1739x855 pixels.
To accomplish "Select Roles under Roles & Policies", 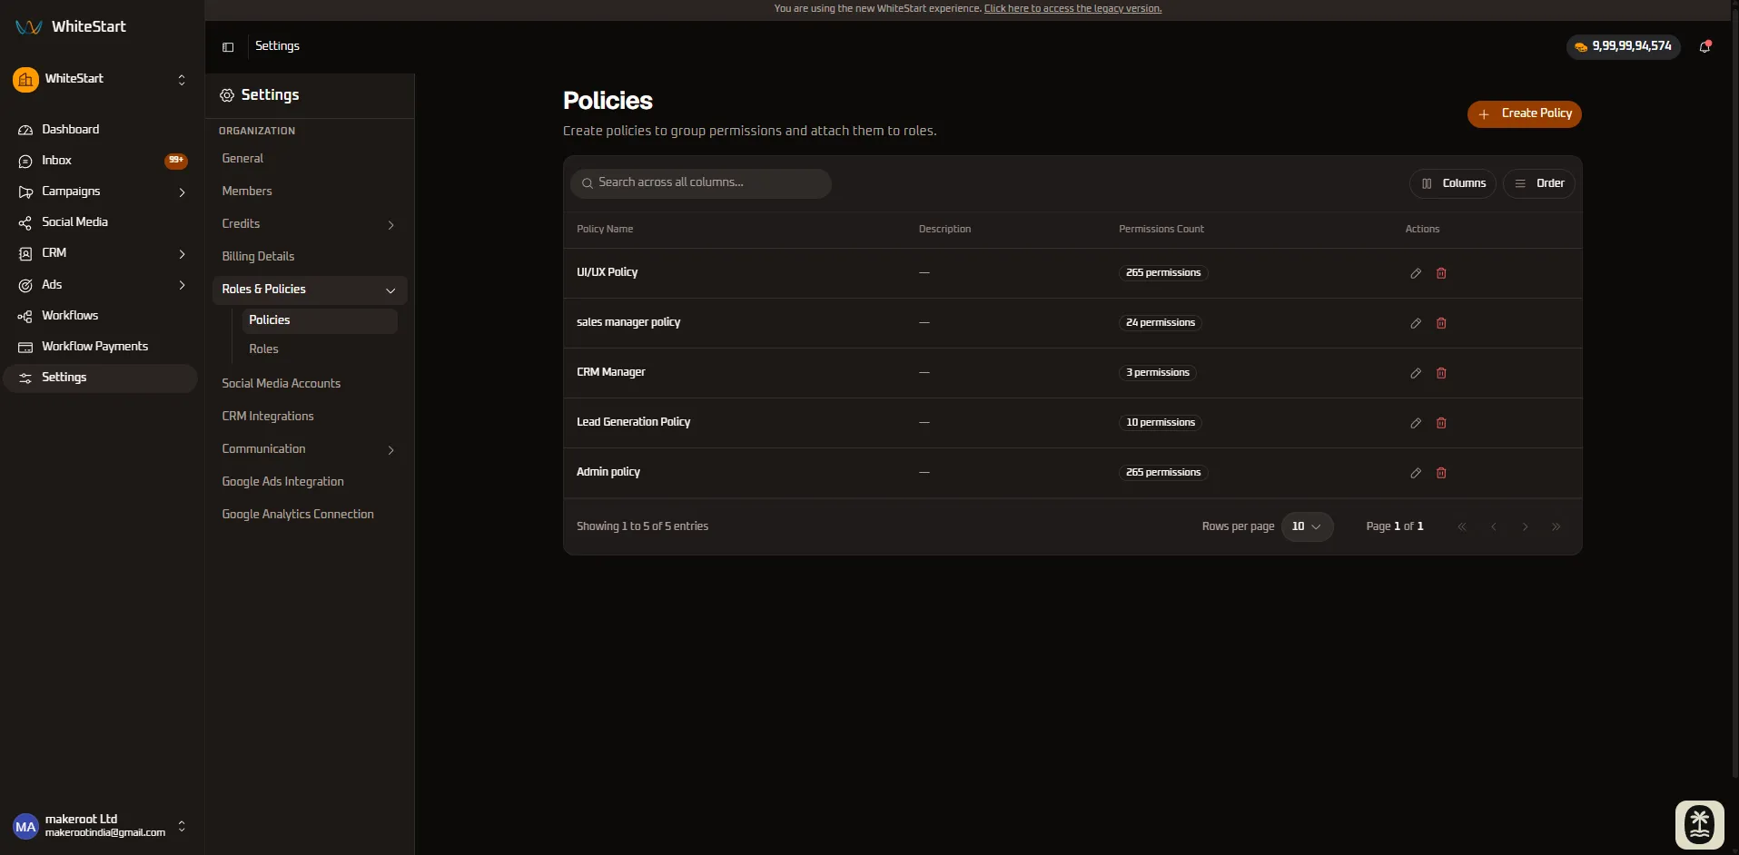I will 319,349.
